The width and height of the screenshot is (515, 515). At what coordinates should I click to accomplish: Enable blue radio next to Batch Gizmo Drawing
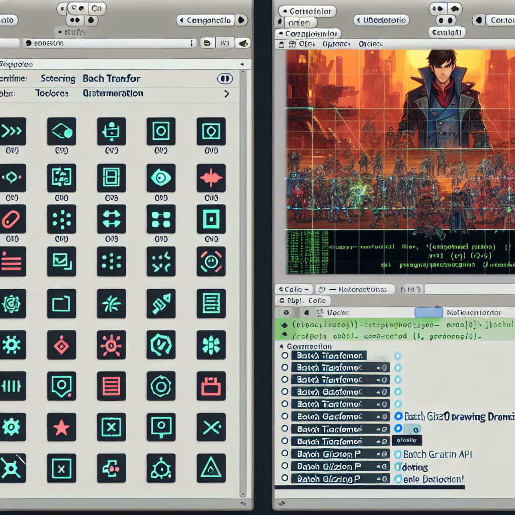(x=398, y=416)
